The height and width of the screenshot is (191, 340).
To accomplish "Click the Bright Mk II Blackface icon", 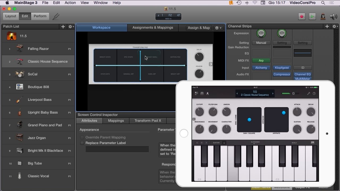I will [x=20, y=150].
